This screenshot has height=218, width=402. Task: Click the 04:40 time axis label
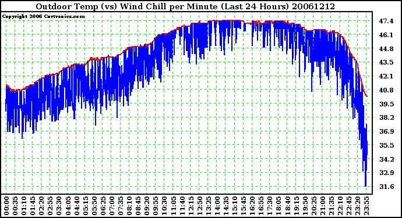[76, 206]
